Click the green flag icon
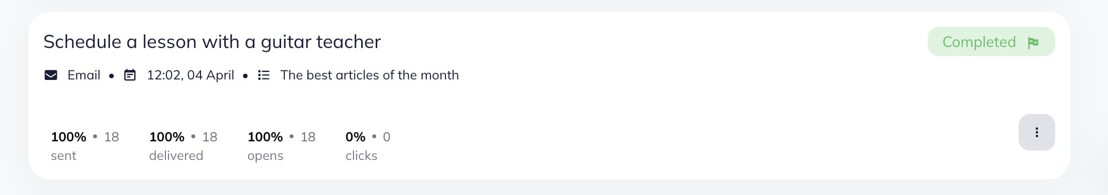Screen dimensions: 1108x195 (1033, 42)
